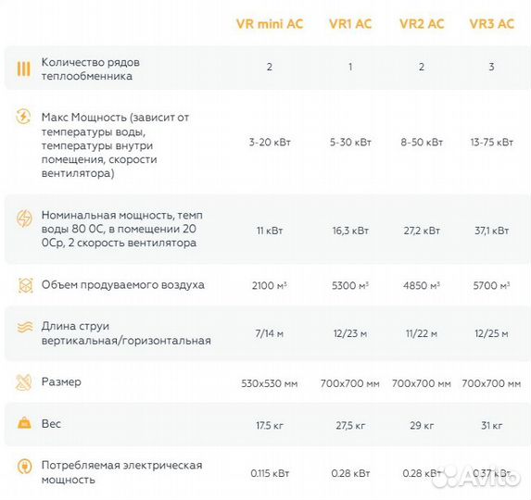The height and width of the screenshot is (500, 531).
Task: Click the electrical plug consumption icon
Action: point(24,467)
